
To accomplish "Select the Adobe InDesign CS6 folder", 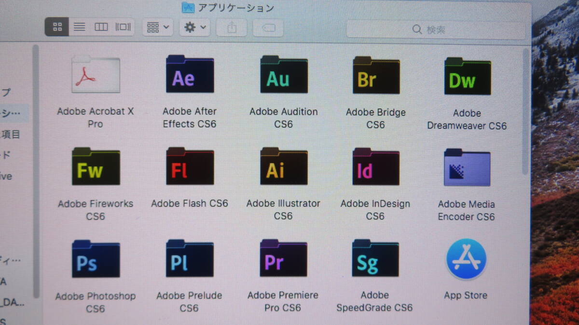I will (376, 167).
